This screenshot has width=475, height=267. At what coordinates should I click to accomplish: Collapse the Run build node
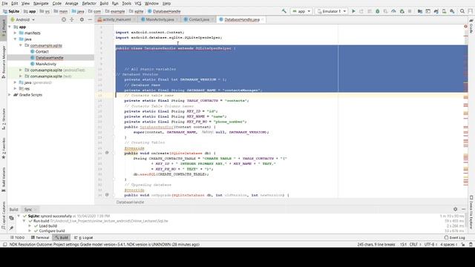[24, 221]
